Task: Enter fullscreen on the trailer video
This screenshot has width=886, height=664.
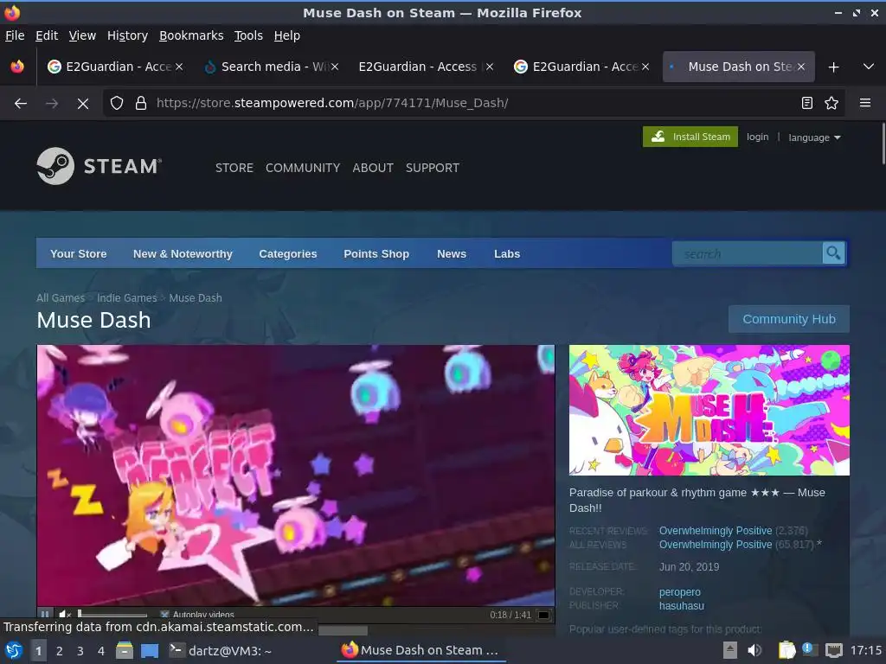Action: (543, 615)
